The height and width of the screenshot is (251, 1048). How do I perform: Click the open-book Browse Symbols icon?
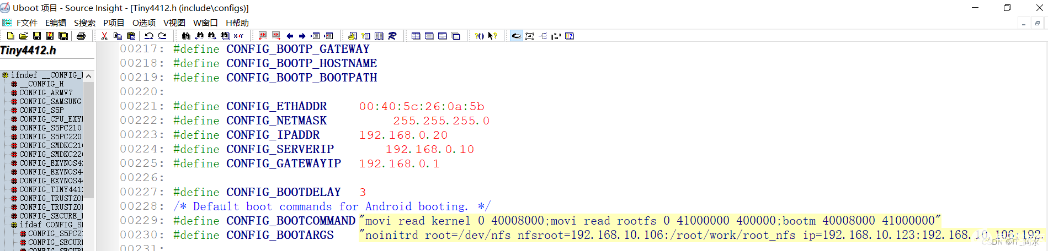click(x=379, y=36)
